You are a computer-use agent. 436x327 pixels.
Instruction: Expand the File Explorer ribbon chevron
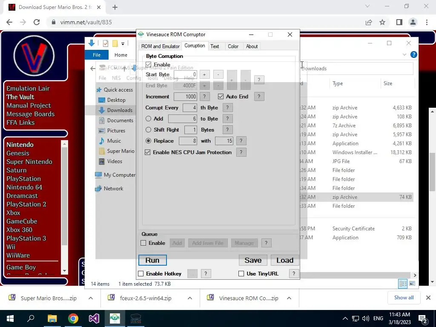(404, 54)
